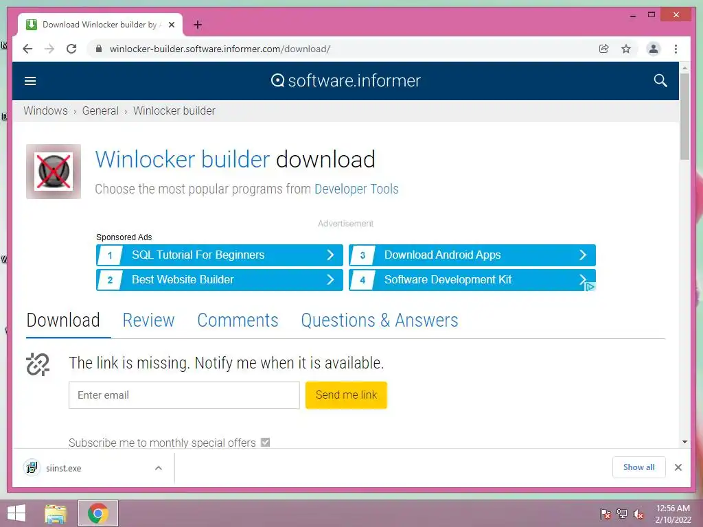
Task: Click the address bar URL
Action: click(220, 49)
